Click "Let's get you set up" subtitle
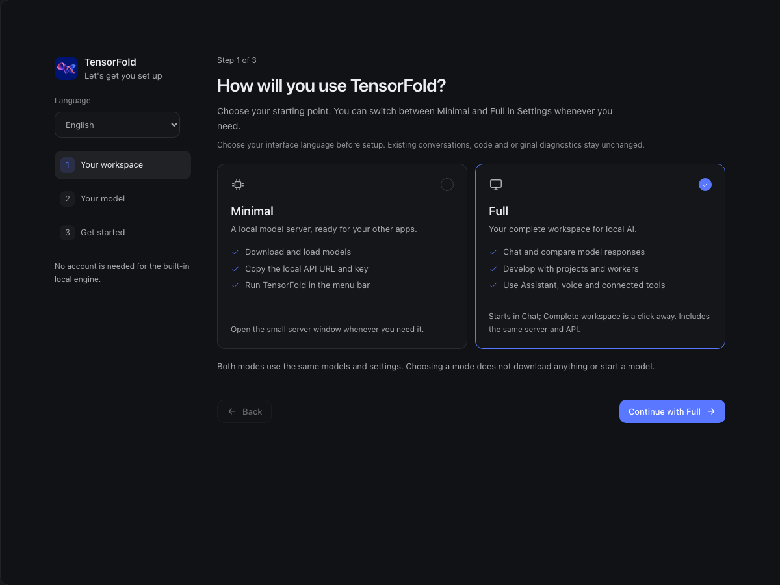This screenshot has width=780, height=585. point(123,76)
